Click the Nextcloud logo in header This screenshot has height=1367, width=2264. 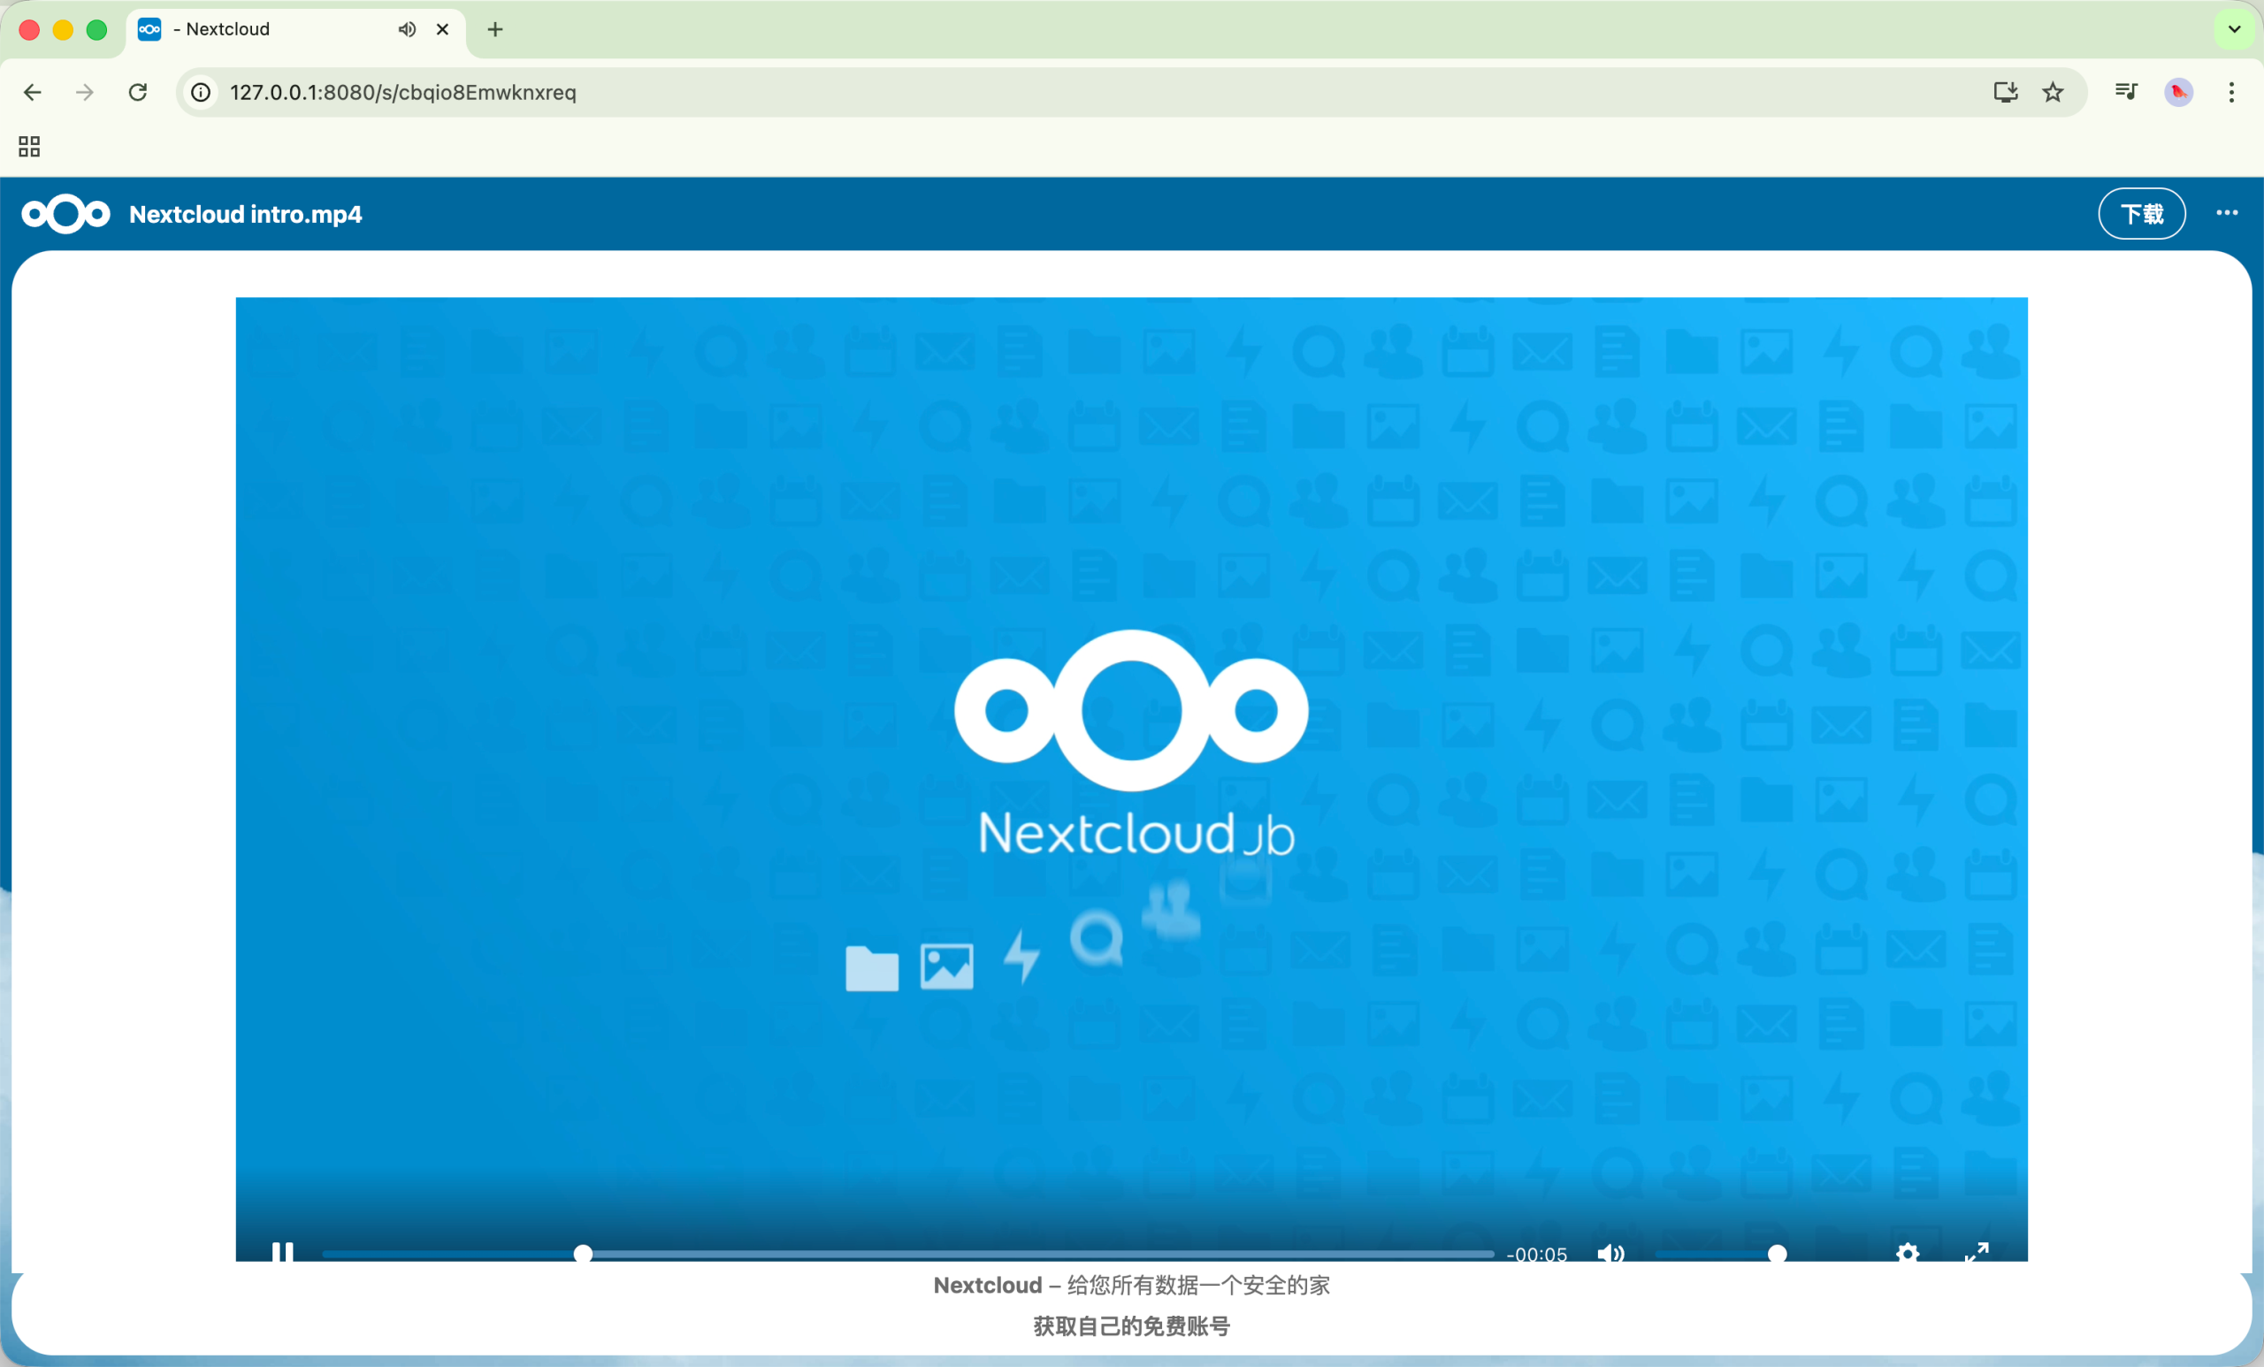click(65, 214)
